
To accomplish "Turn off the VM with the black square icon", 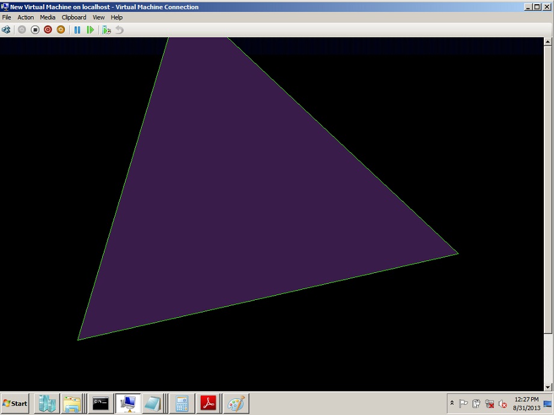I will point(35,30).
